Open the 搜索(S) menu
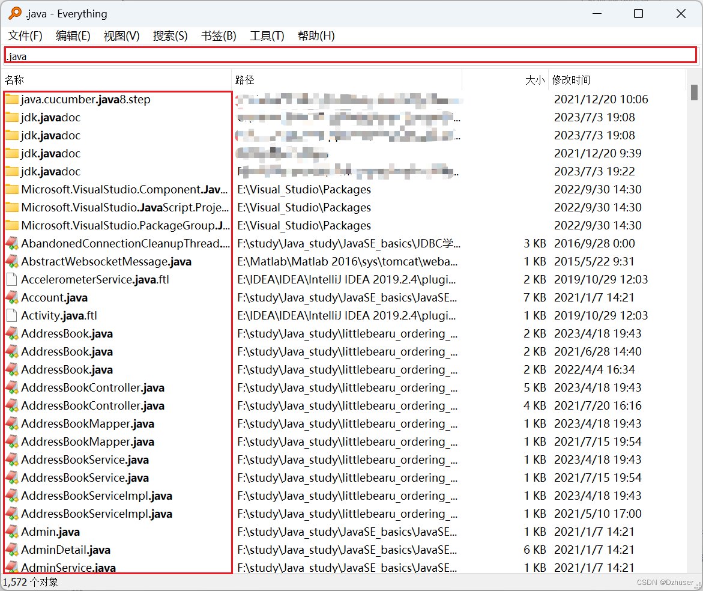Image resolution: width=703 pixels, height=591 pixels. tap(170, 36)
